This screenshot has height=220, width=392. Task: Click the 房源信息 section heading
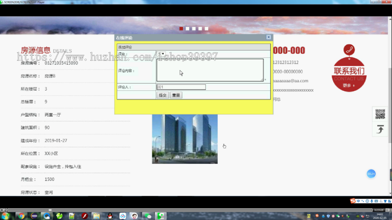pos(36,50)
